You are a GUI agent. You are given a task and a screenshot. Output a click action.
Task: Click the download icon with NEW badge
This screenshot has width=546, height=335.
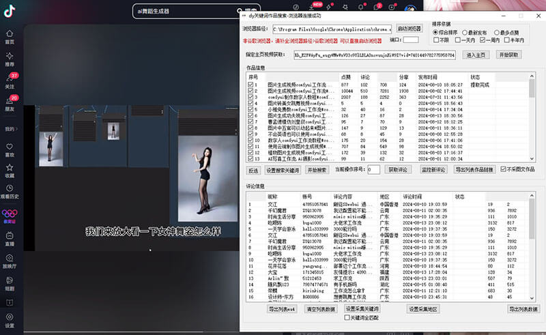(x=312, y=7)
